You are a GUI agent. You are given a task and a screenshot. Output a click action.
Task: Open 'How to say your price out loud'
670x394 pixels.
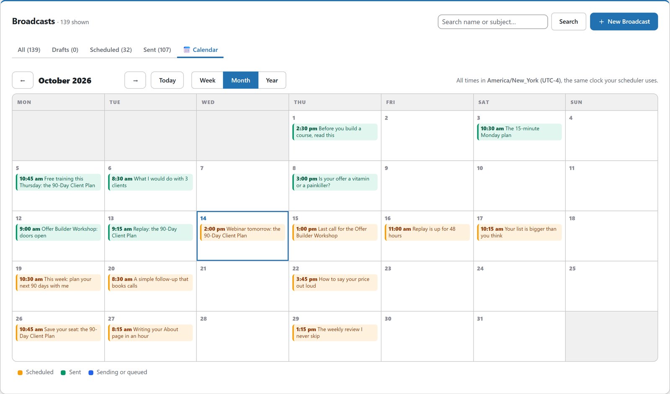click(335, 282)
